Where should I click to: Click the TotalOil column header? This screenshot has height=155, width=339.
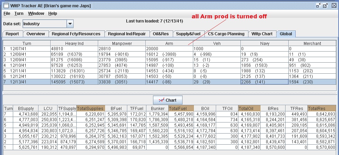(x=249, y=108)
